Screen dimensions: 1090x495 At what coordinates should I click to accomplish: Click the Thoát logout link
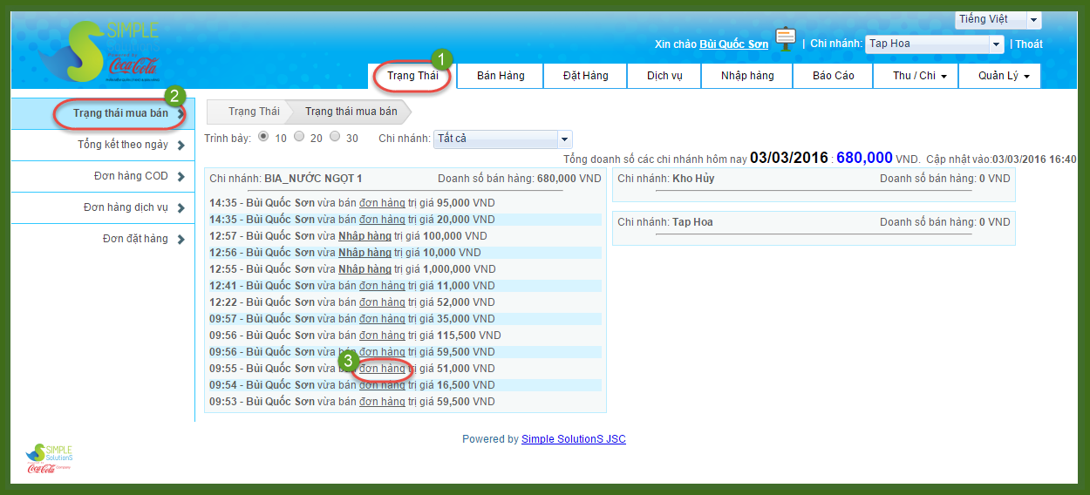click(x=1028, y=44)
